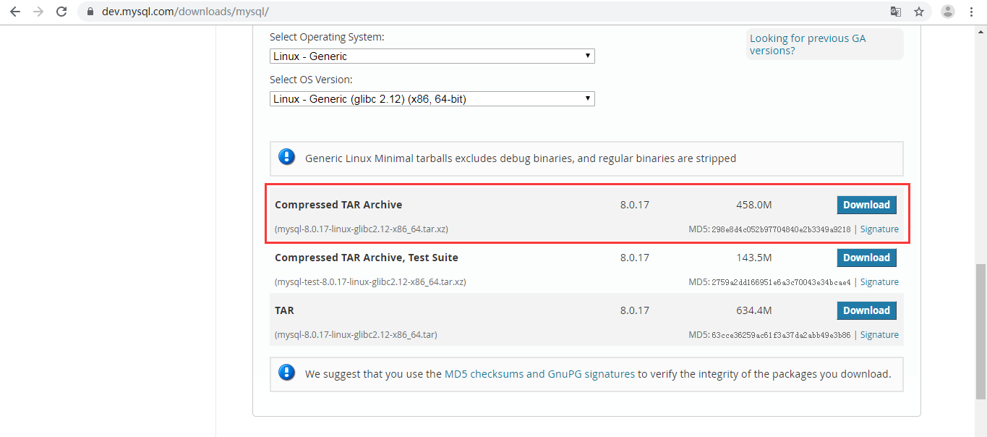
Task: Click MD5 hash of the Test Suite archive
Action: tap(782, 282)
